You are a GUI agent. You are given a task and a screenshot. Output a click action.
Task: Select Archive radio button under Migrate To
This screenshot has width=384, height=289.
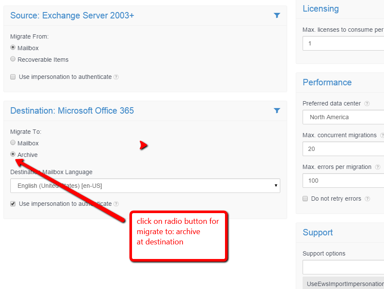pos(13,154)
